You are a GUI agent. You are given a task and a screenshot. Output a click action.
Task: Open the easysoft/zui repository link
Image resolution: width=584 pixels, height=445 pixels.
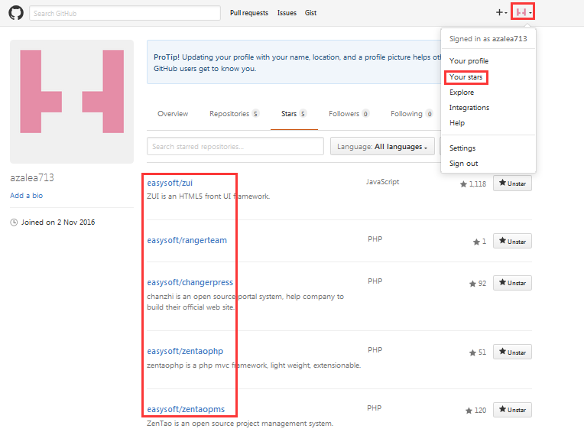(170, 183)
